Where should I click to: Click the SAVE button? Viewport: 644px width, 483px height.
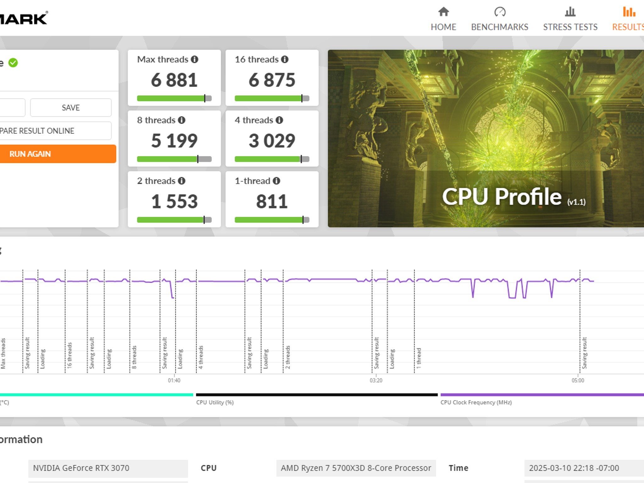pyautogui.click(x=71, y=108)
